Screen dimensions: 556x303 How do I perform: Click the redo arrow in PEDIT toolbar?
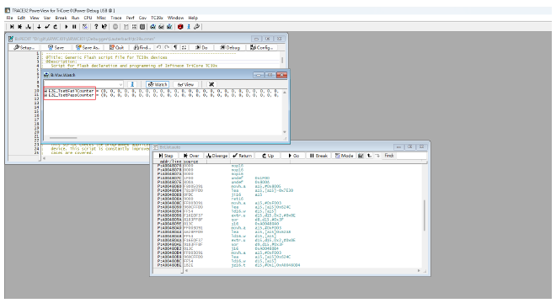point(167,47)
